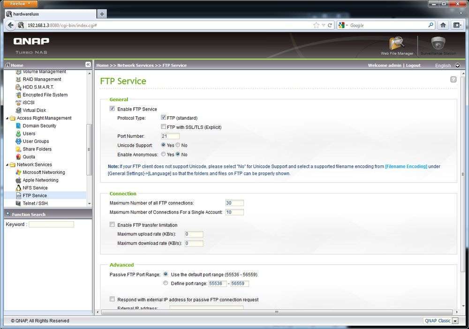Open Surveillance Station camera icon

tap(438, 44)
